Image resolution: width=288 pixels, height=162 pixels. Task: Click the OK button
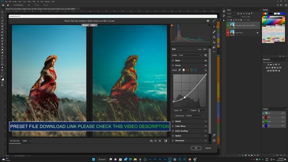(x=196, y=148)
